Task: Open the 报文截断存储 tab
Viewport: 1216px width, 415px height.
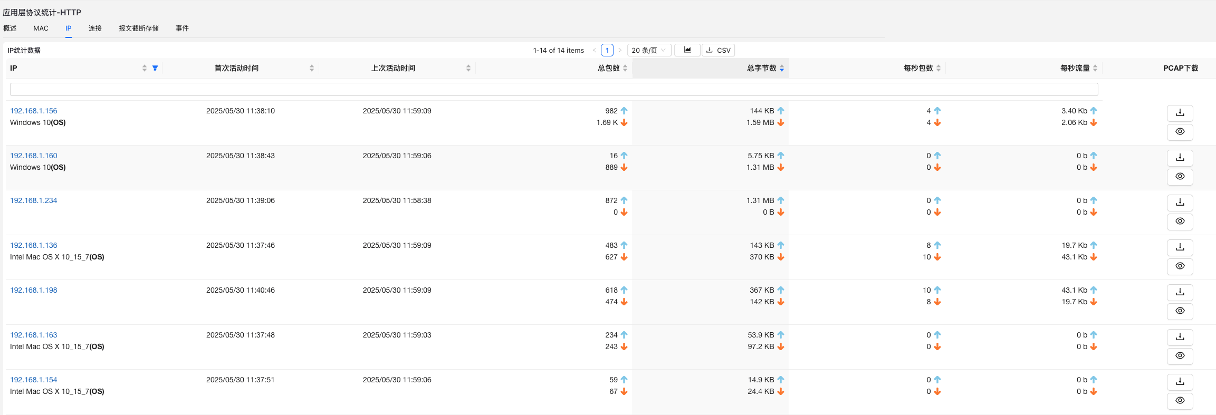Action: pyautogui.click(x=139, y=28)
